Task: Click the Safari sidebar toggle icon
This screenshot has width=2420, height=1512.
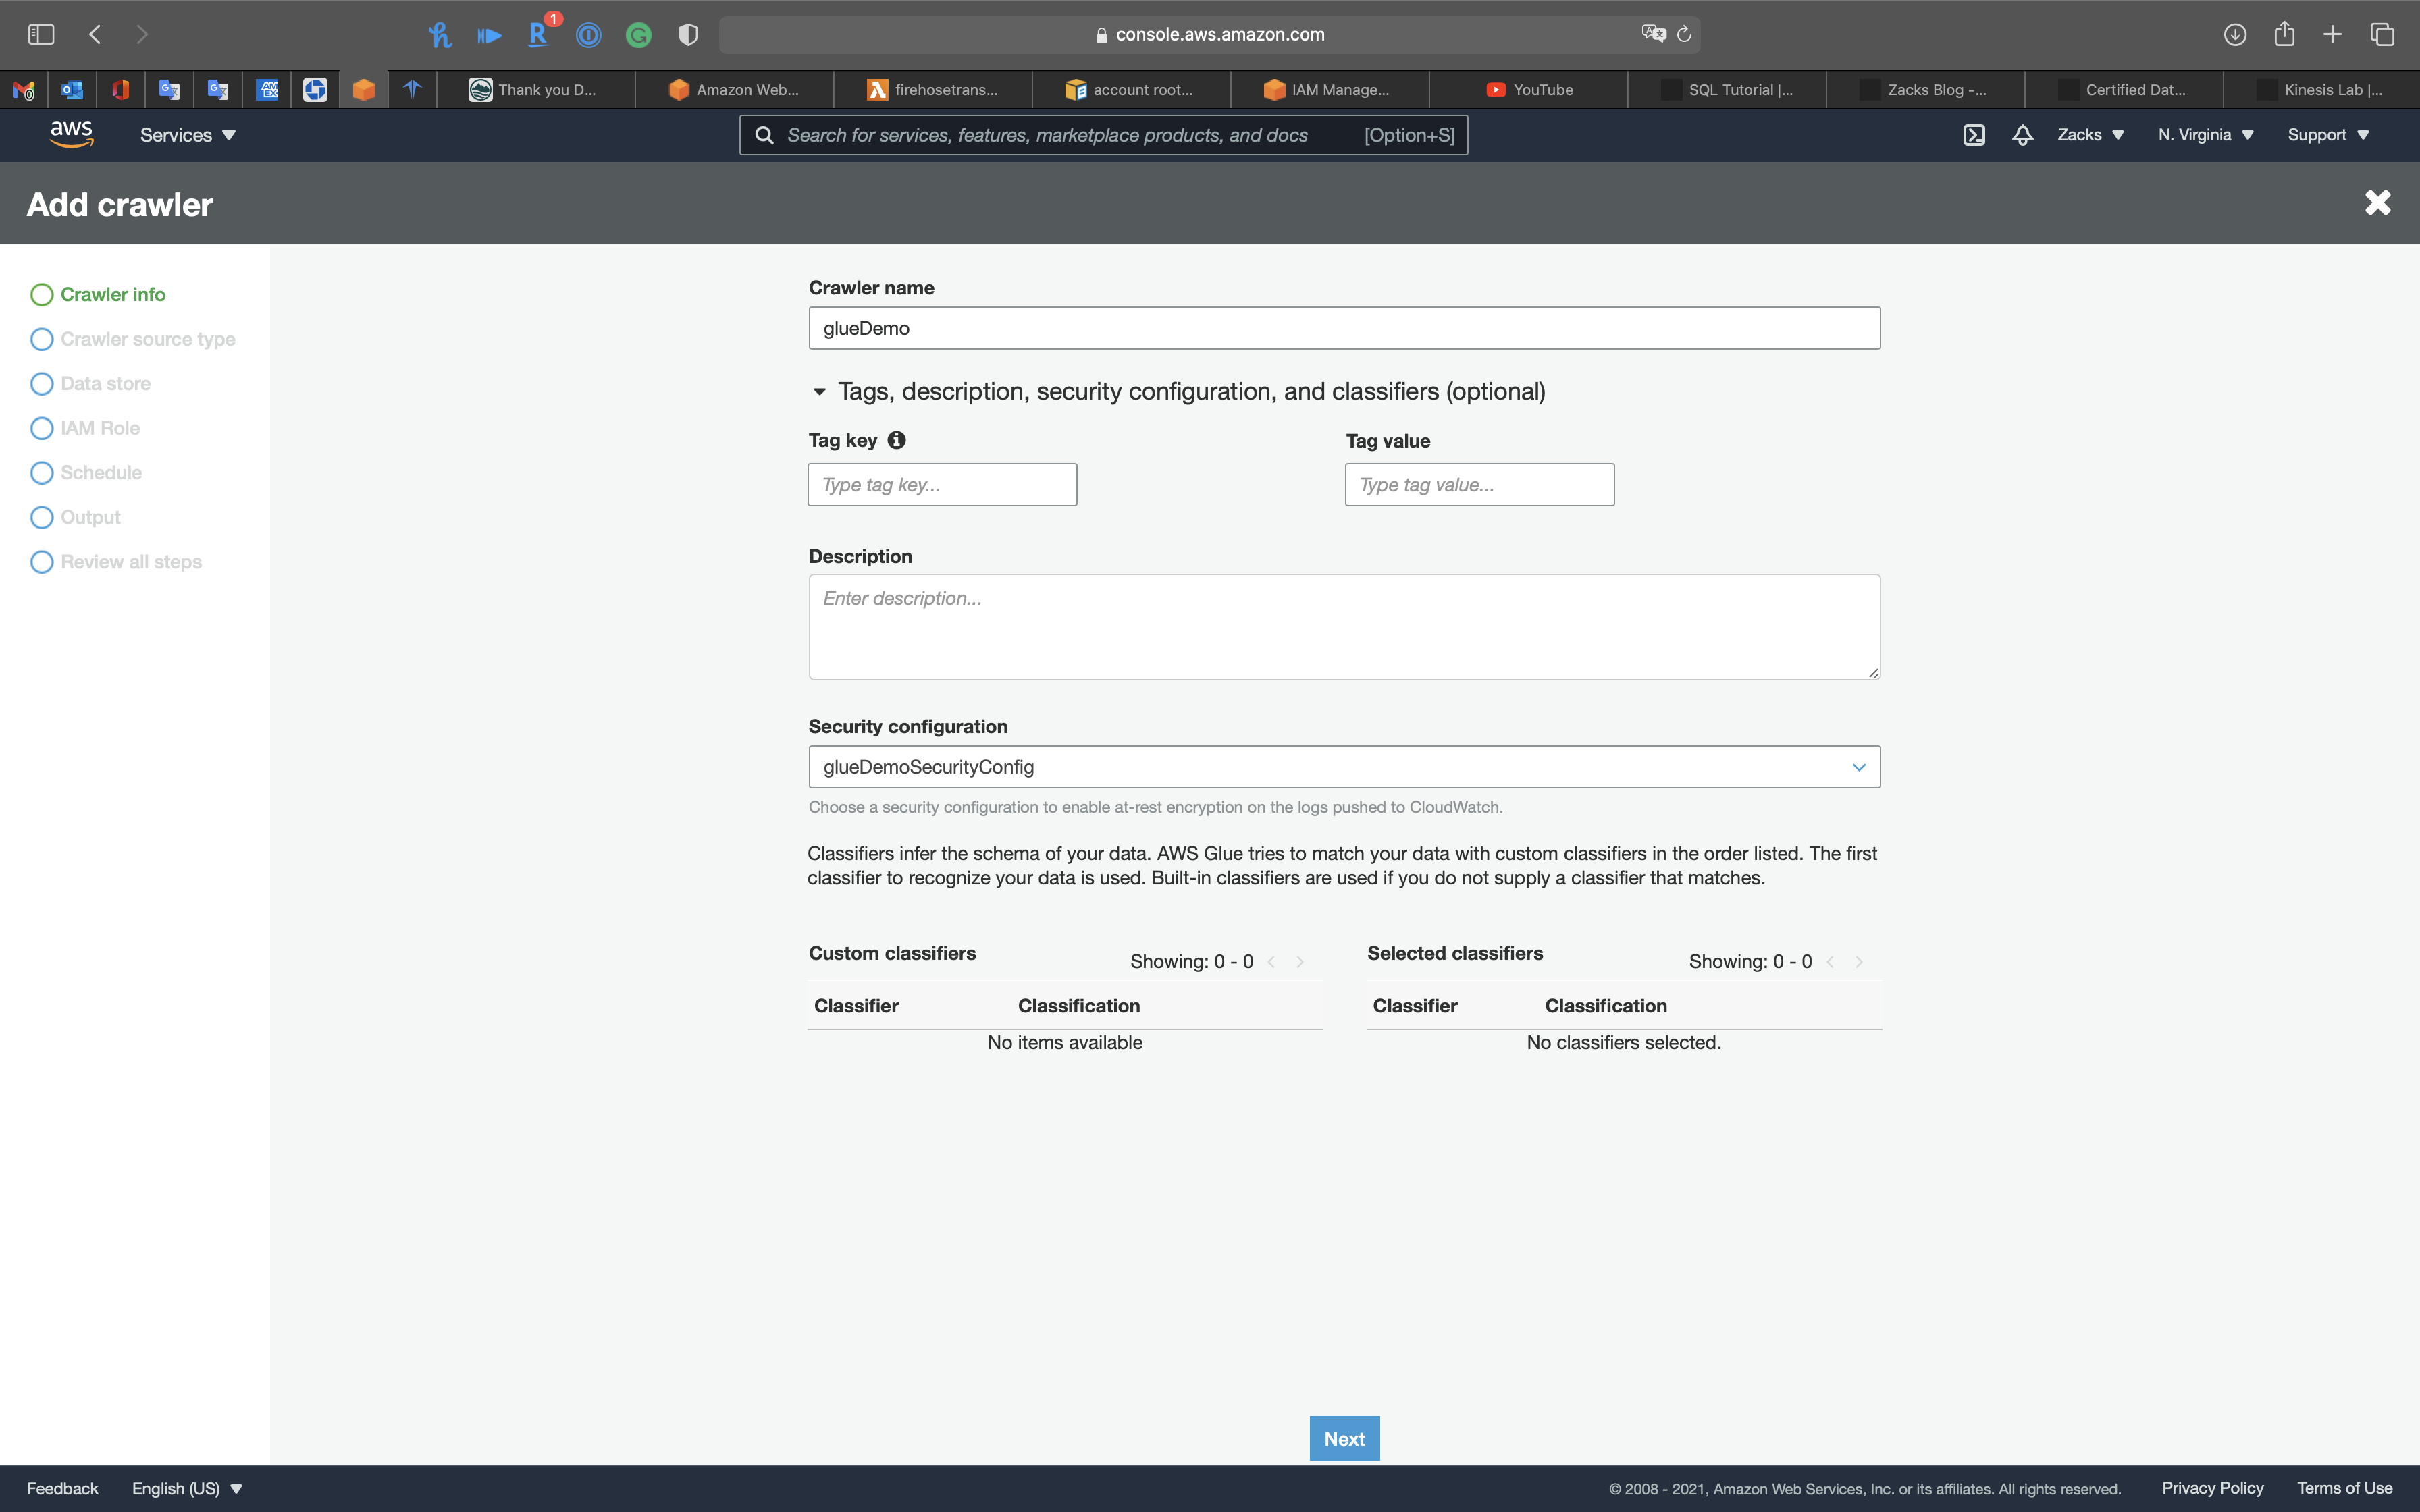Action: click(x=41, y=34)
